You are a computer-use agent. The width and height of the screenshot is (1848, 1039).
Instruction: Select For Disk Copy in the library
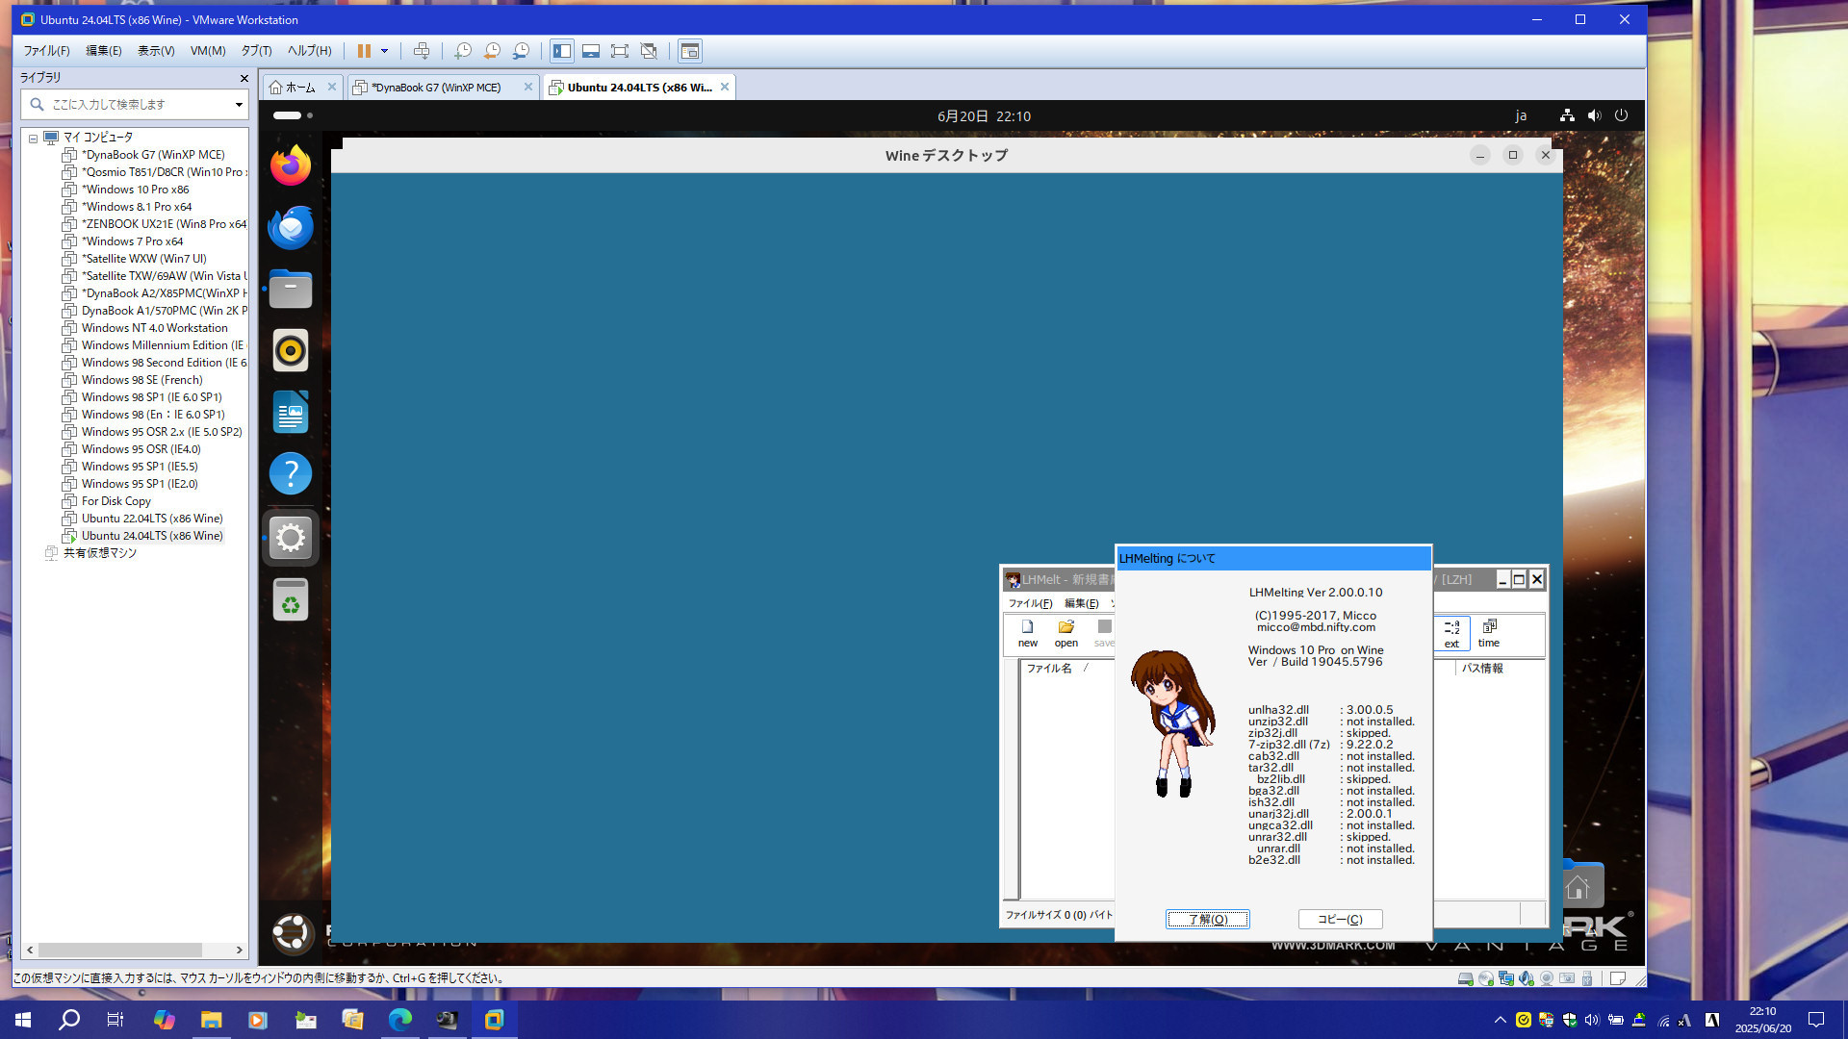click(116, 501)
